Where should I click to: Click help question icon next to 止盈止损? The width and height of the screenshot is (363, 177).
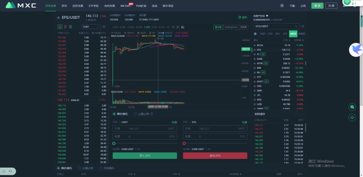151,114
